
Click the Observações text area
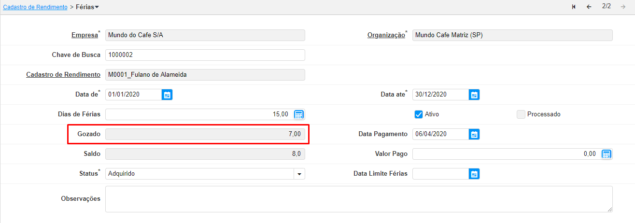pos(359,199)
